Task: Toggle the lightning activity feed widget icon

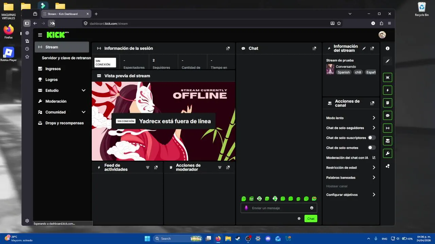Action: (x=387, y=90)
